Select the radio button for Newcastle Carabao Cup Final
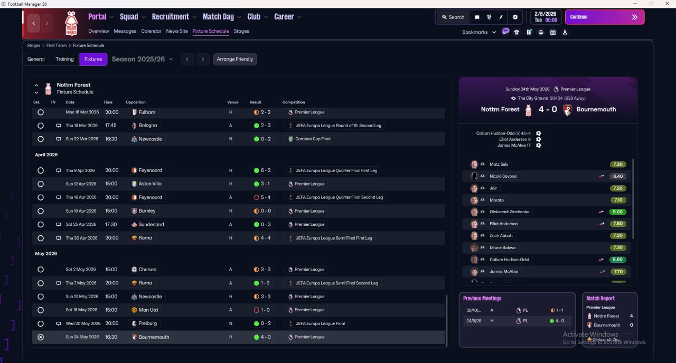 click(x=41, y=139)
